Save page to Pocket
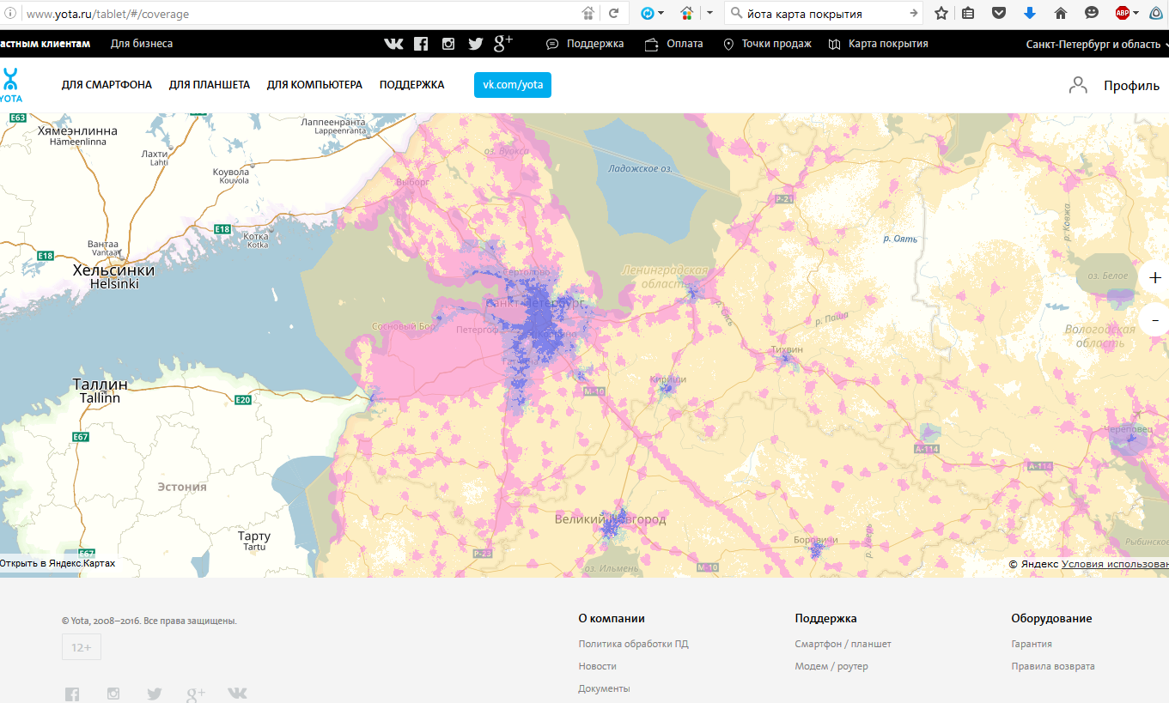1169x703 pixels. pyautogui.click(x=999, y=14)
